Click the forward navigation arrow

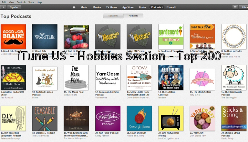click(x=3, y=7)
